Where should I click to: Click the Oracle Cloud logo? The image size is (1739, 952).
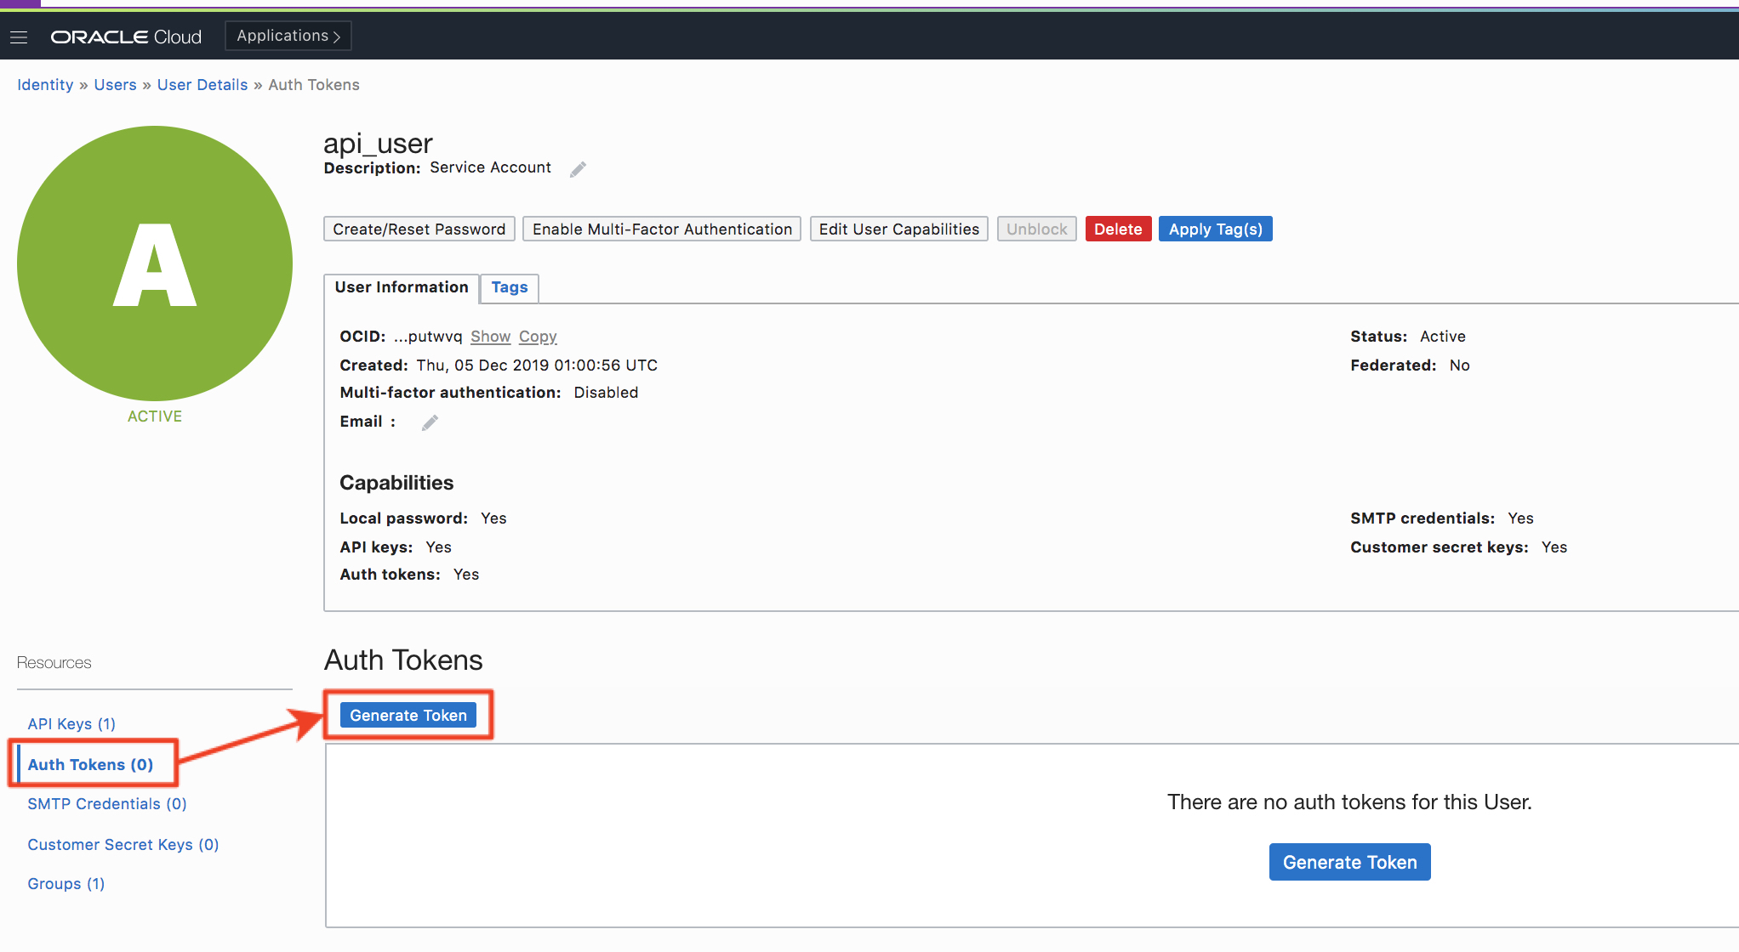tap(126, 37)
